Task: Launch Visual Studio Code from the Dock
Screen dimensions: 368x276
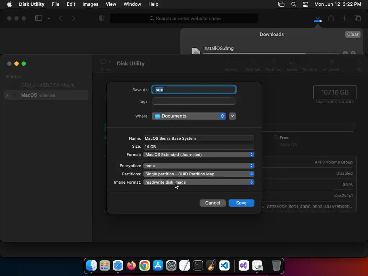Action: click(x=224, y=266)
